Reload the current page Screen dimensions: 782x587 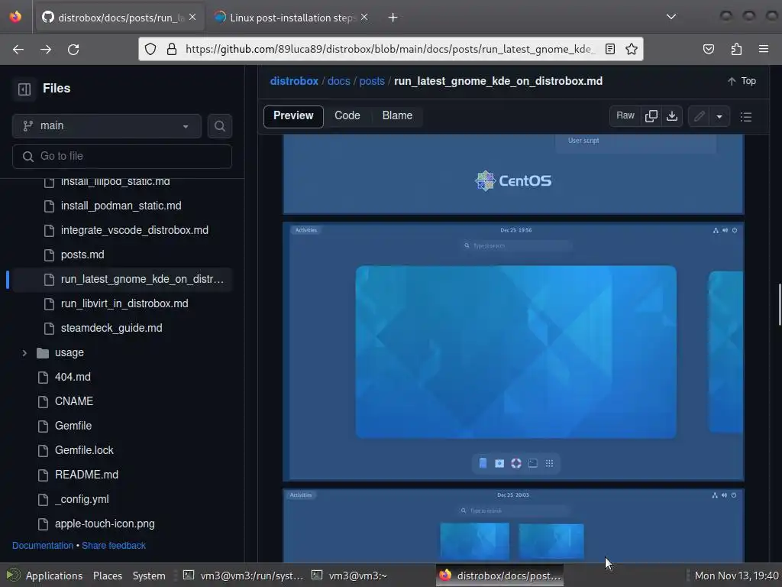tap(73, 50)
